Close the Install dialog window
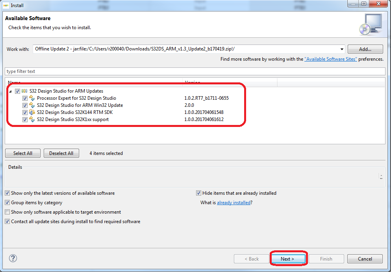Screen dimensions: 391x272 (378, 4)
